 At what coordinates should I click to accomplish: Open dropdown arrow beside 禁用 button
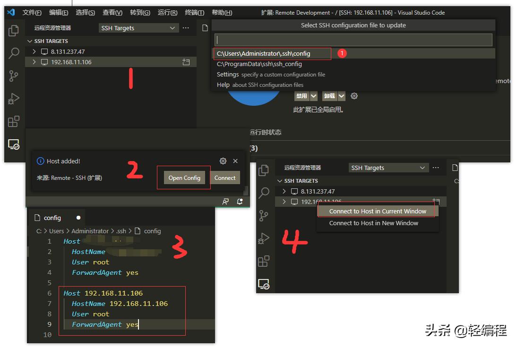[314, 96]
